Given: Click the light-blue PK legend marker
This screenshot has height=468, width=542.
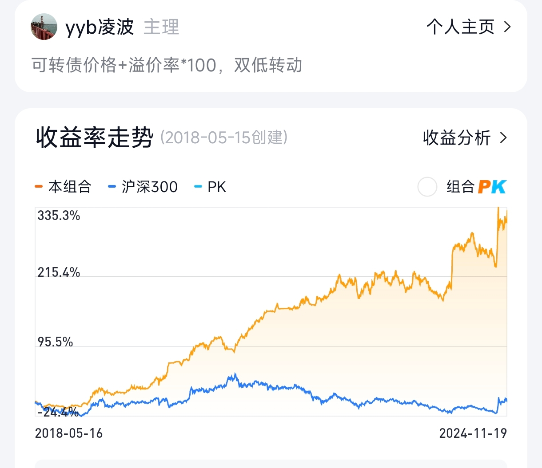Looking at the screenshot, I should point(198,187).
